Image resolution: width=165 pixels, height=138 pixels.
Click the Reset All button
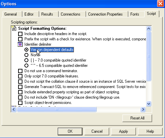[x=137, y=118]
